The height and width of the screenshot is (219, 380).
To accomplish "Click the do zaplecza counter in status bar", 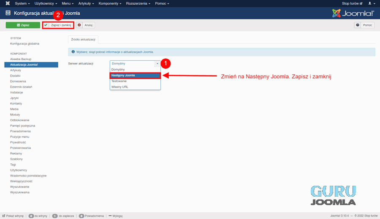I will (63, 216).
